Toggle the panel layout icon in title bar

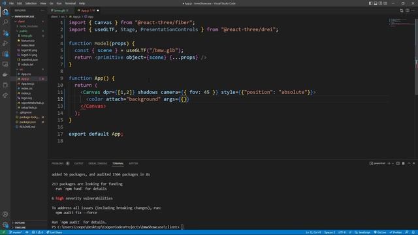click(x=376, y=3)
